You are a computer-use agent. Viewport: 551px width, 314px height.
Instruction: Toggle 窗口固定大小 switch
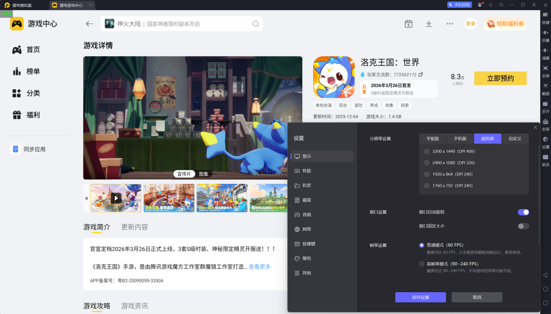pos(523,226)
